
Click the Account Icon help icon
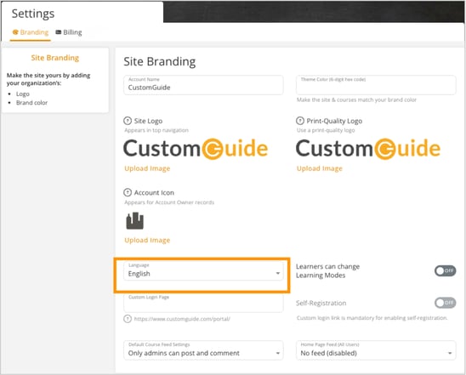(x=128, y=192)
